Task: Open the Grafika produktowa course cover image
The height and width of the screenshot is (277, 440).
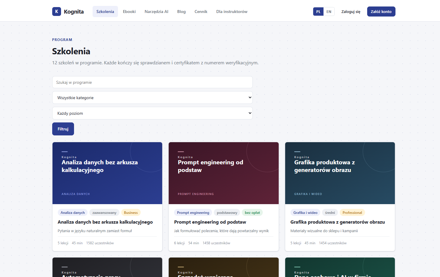Action: coord(340,173)
